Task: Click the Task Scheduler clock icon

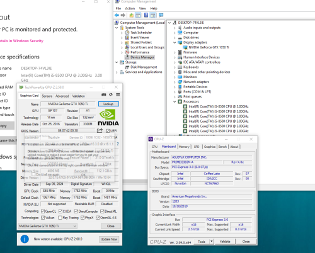Action: tap(127, 33)
